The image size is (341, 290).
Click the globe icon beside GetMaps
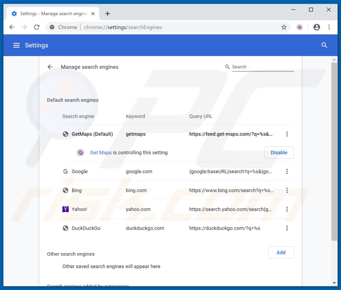point(65,134)
